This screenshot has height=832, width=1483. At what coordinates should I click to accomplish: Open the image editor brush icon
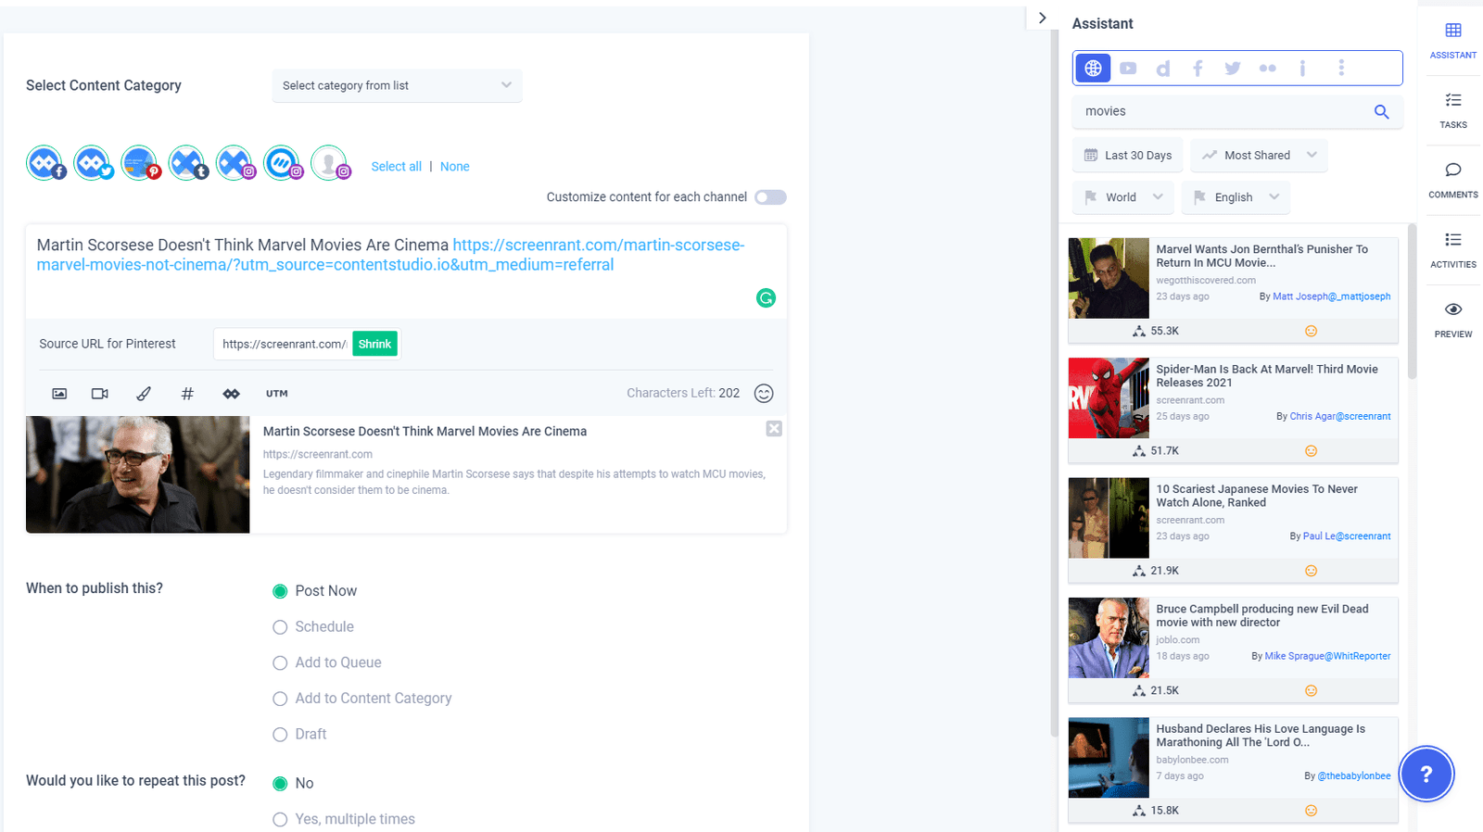(x=144, y=394)
